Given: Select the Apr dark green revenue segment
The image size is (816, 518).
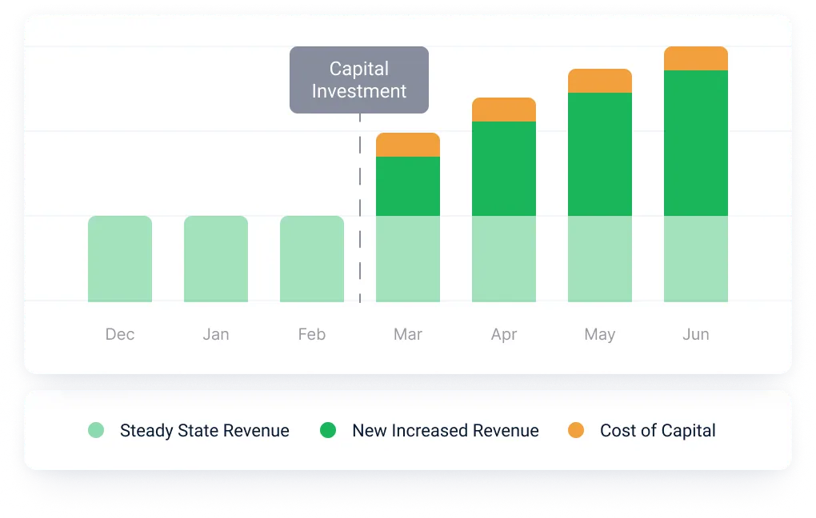Looking at the screenshot, I should pyautogui.click(x=504, y=169).
